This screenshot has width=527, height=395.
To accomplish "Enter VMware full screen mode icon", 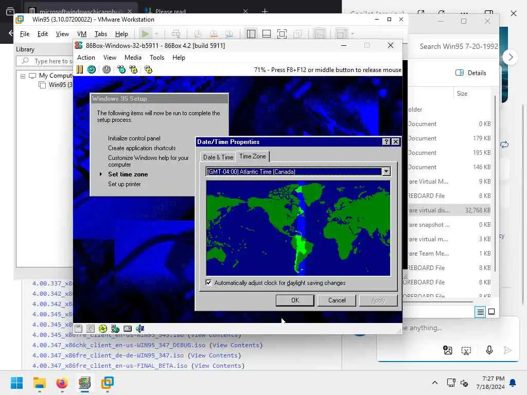I will 282,33.
